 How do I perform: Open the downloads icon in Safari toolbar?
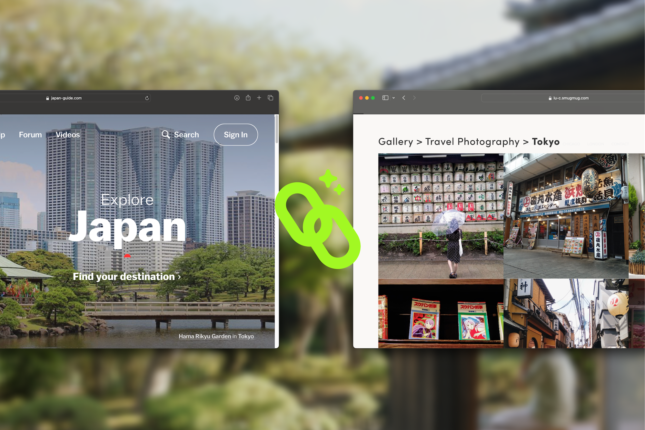(x=237, y=98)
